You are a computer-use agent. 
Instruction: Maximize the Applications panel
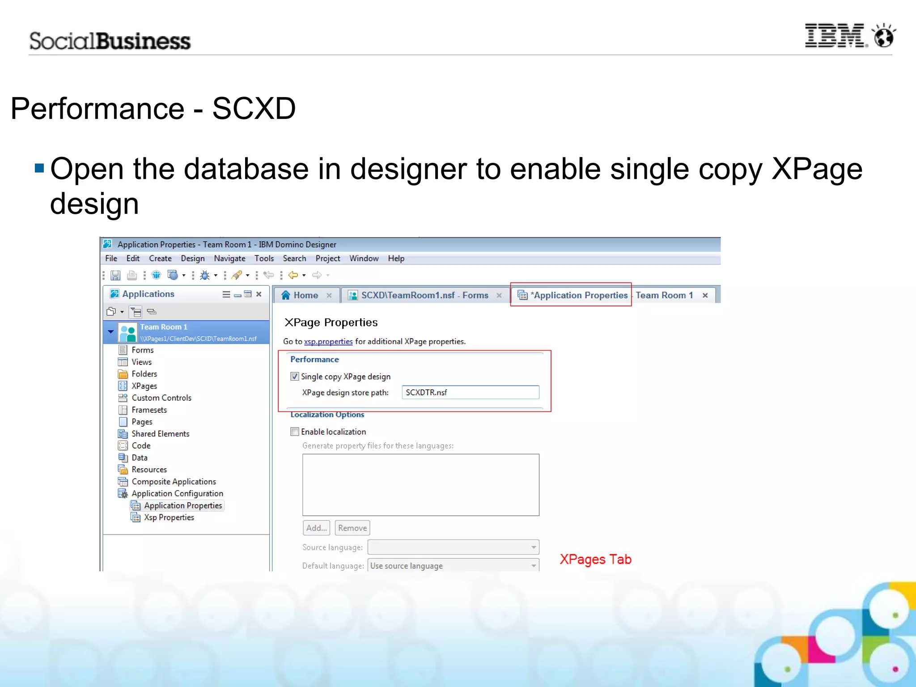248,294
